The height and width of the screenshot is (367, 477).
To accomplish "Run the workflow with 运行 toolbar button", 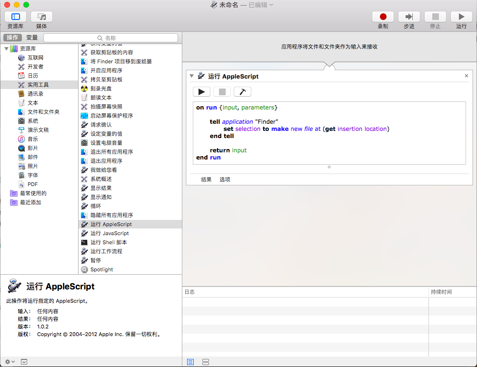I will point(461,17).
